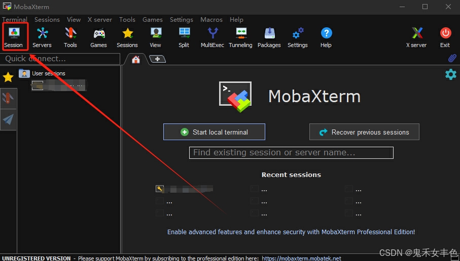Select the blurred session under User sessions
This screenshot has height=261, width=460.
coord(59,85)
